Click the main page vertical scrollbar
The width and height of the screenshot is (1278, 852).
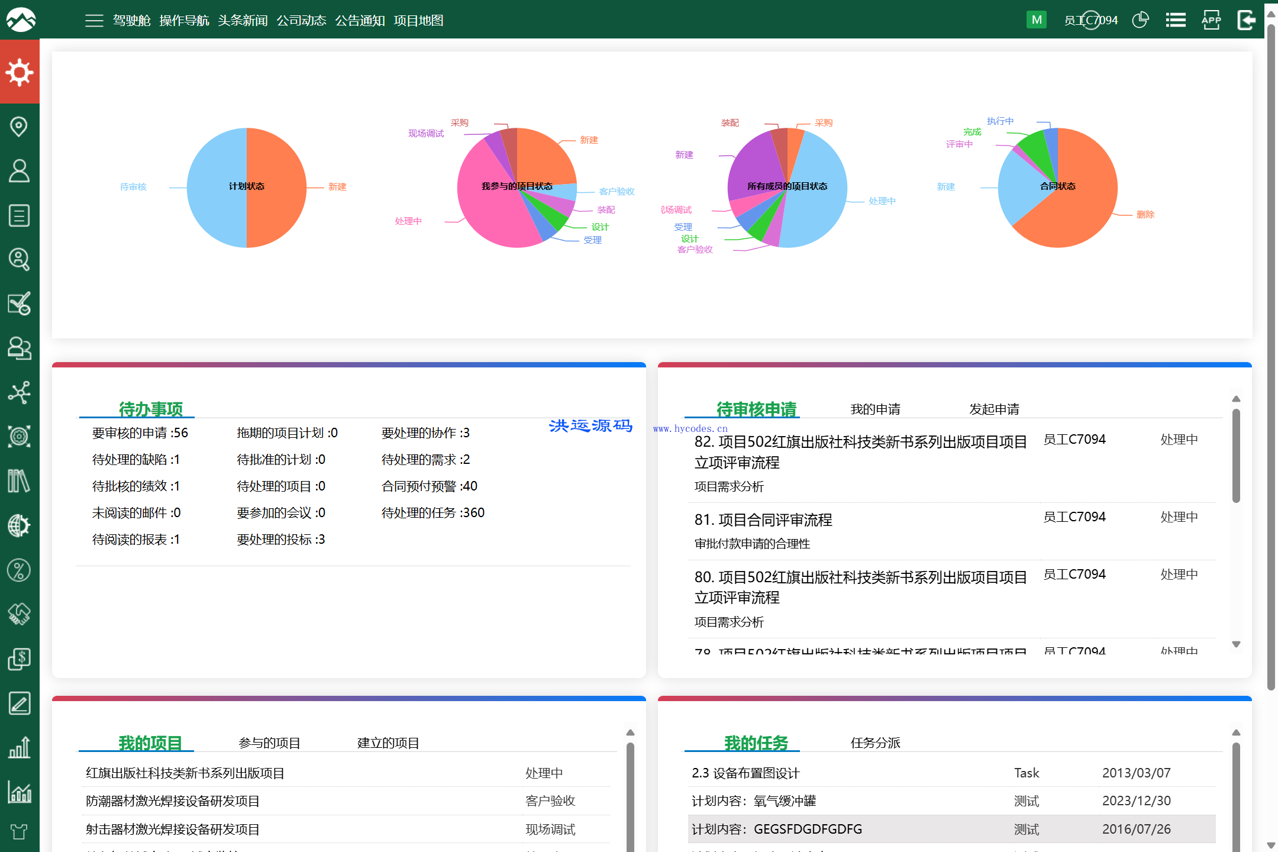(1271, 357)
